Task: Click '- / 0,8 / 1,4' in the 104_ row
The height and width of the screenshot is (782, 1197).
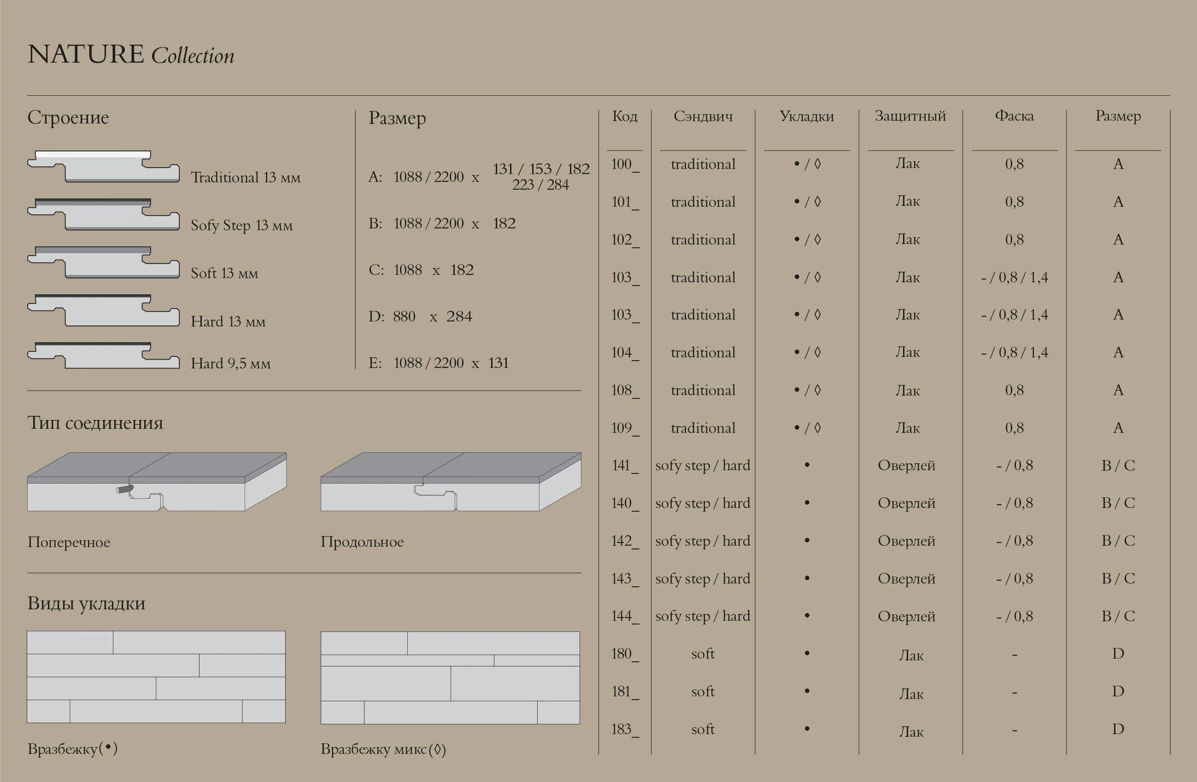Action: click(1015, 353)
